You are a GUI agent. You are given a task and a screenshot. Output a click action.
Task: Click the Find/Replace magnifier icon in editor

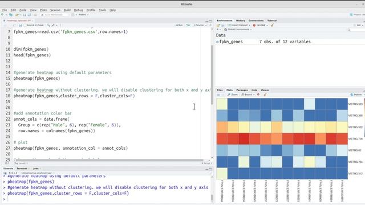click(x=48, y=25)
